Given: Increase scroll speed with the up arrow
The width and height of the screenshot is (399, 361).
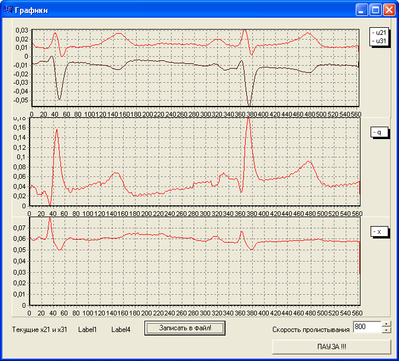Looking at the screenshot, I should click(387, 323).
